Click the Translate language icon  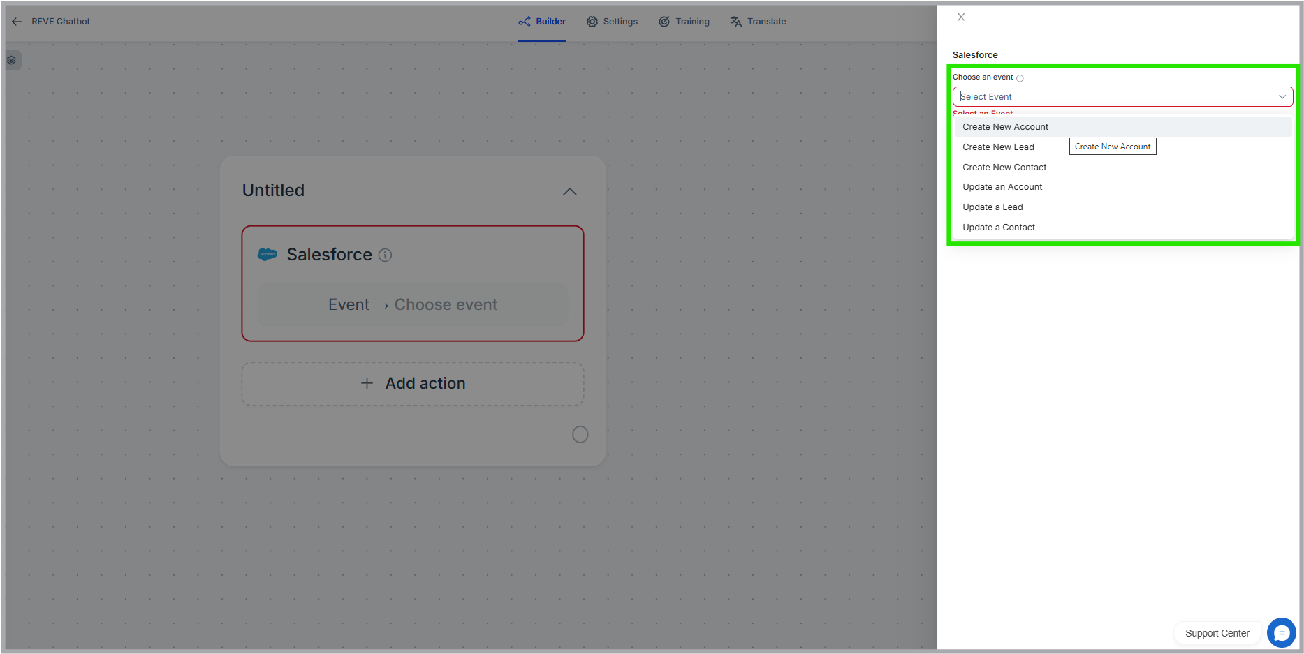(736, 22)
